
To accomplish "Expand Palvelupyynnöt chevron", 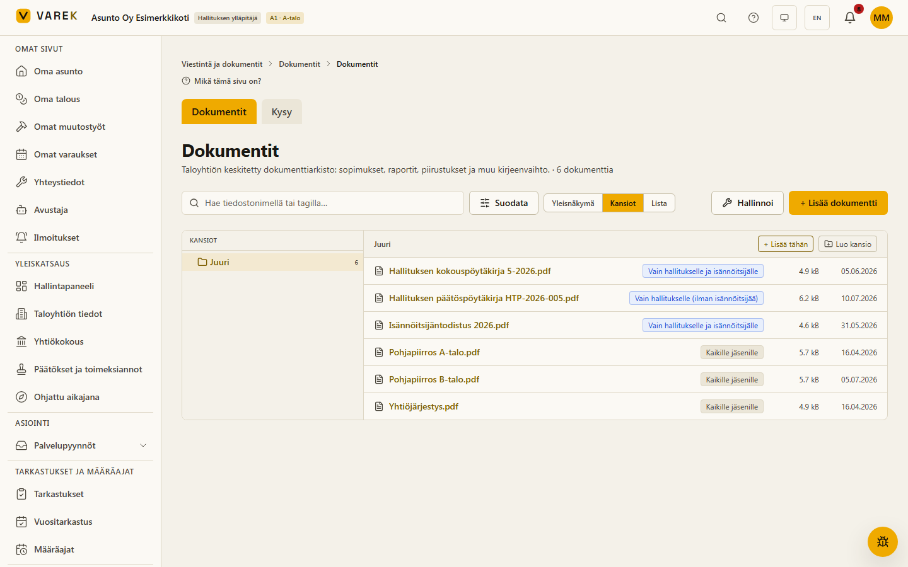I will click(143, 445).
